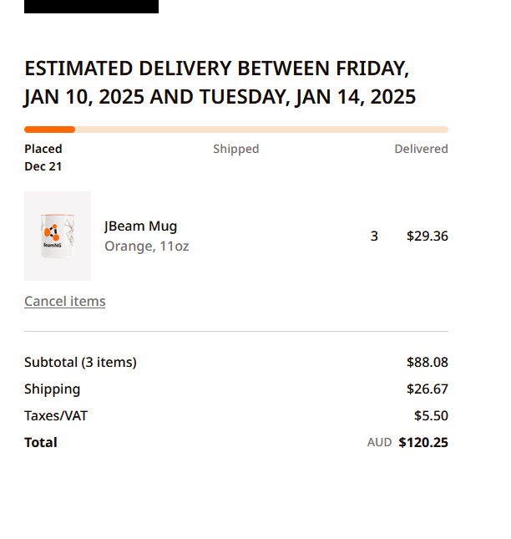Click the $120.25 total amount

tap(423, 443)
